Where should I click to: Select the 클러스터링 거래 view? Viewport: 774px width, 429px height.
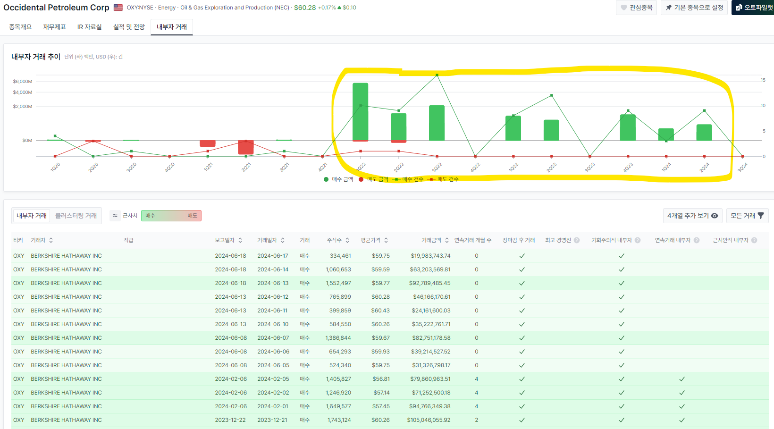[x=76, y=216]
